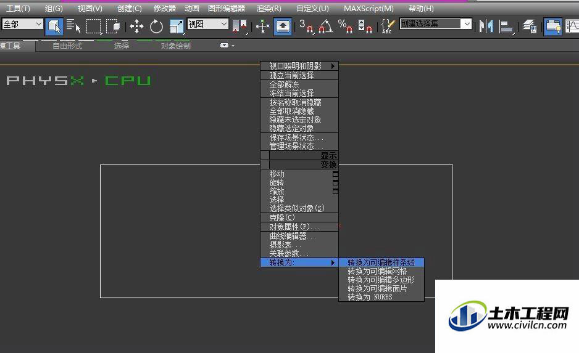Select 转换为可编辑多边形 option
Image resolution: width=579 pixels, height=353 pixels.
[381, 280]
